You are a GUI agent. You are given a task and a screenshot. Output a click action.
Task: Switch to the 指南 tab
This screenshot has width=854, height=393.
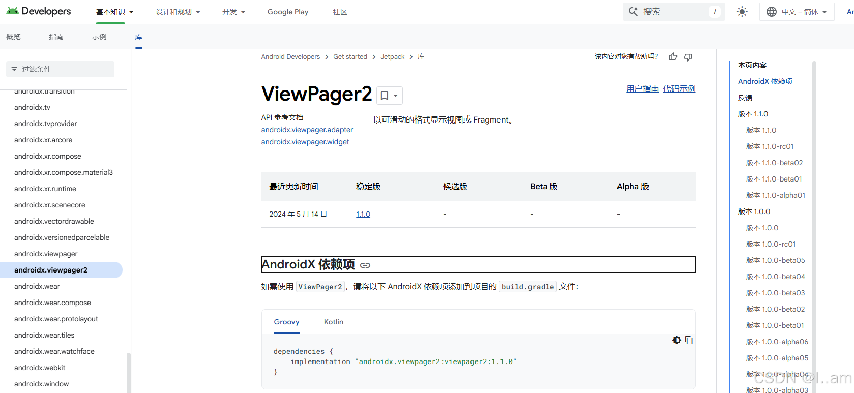[x=56, y=37]
